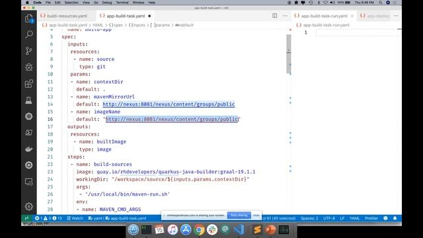Open PowerPoint from the Dock
423x238 pixels.
point(270,229)
